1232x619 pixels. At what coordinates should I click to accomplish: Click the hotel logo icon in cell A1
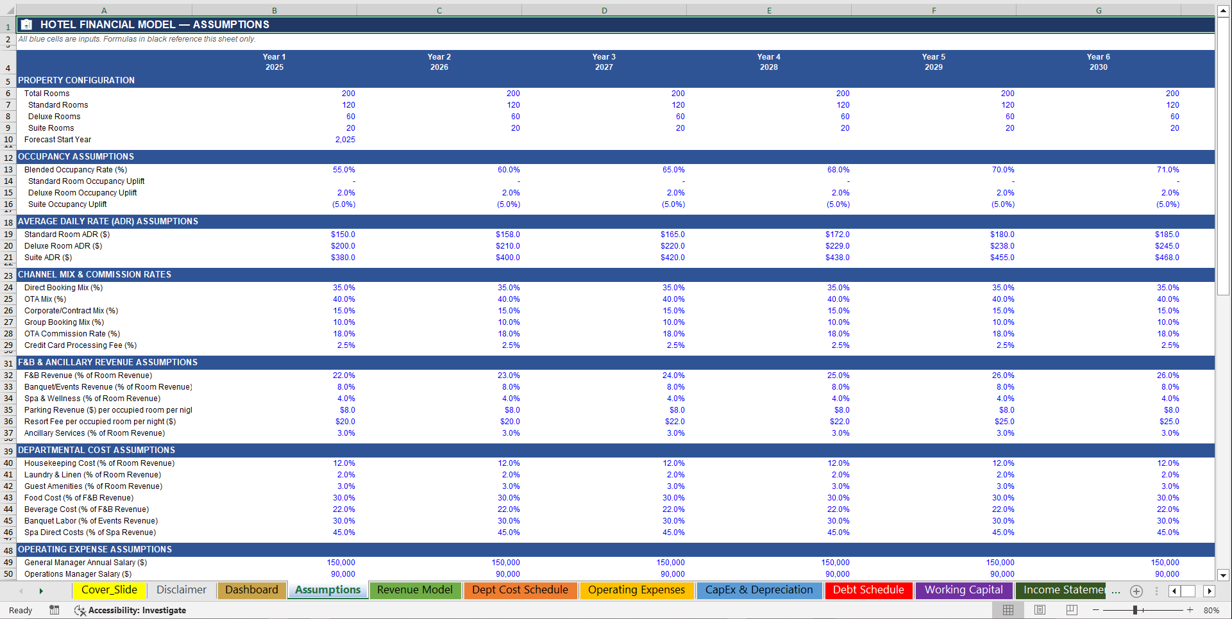coord(26,24)
